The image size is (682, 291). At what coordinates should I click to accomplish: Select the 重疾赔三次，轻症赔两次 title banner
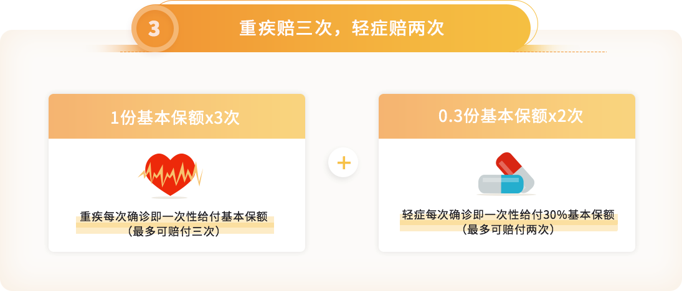(x=341, y=28)
